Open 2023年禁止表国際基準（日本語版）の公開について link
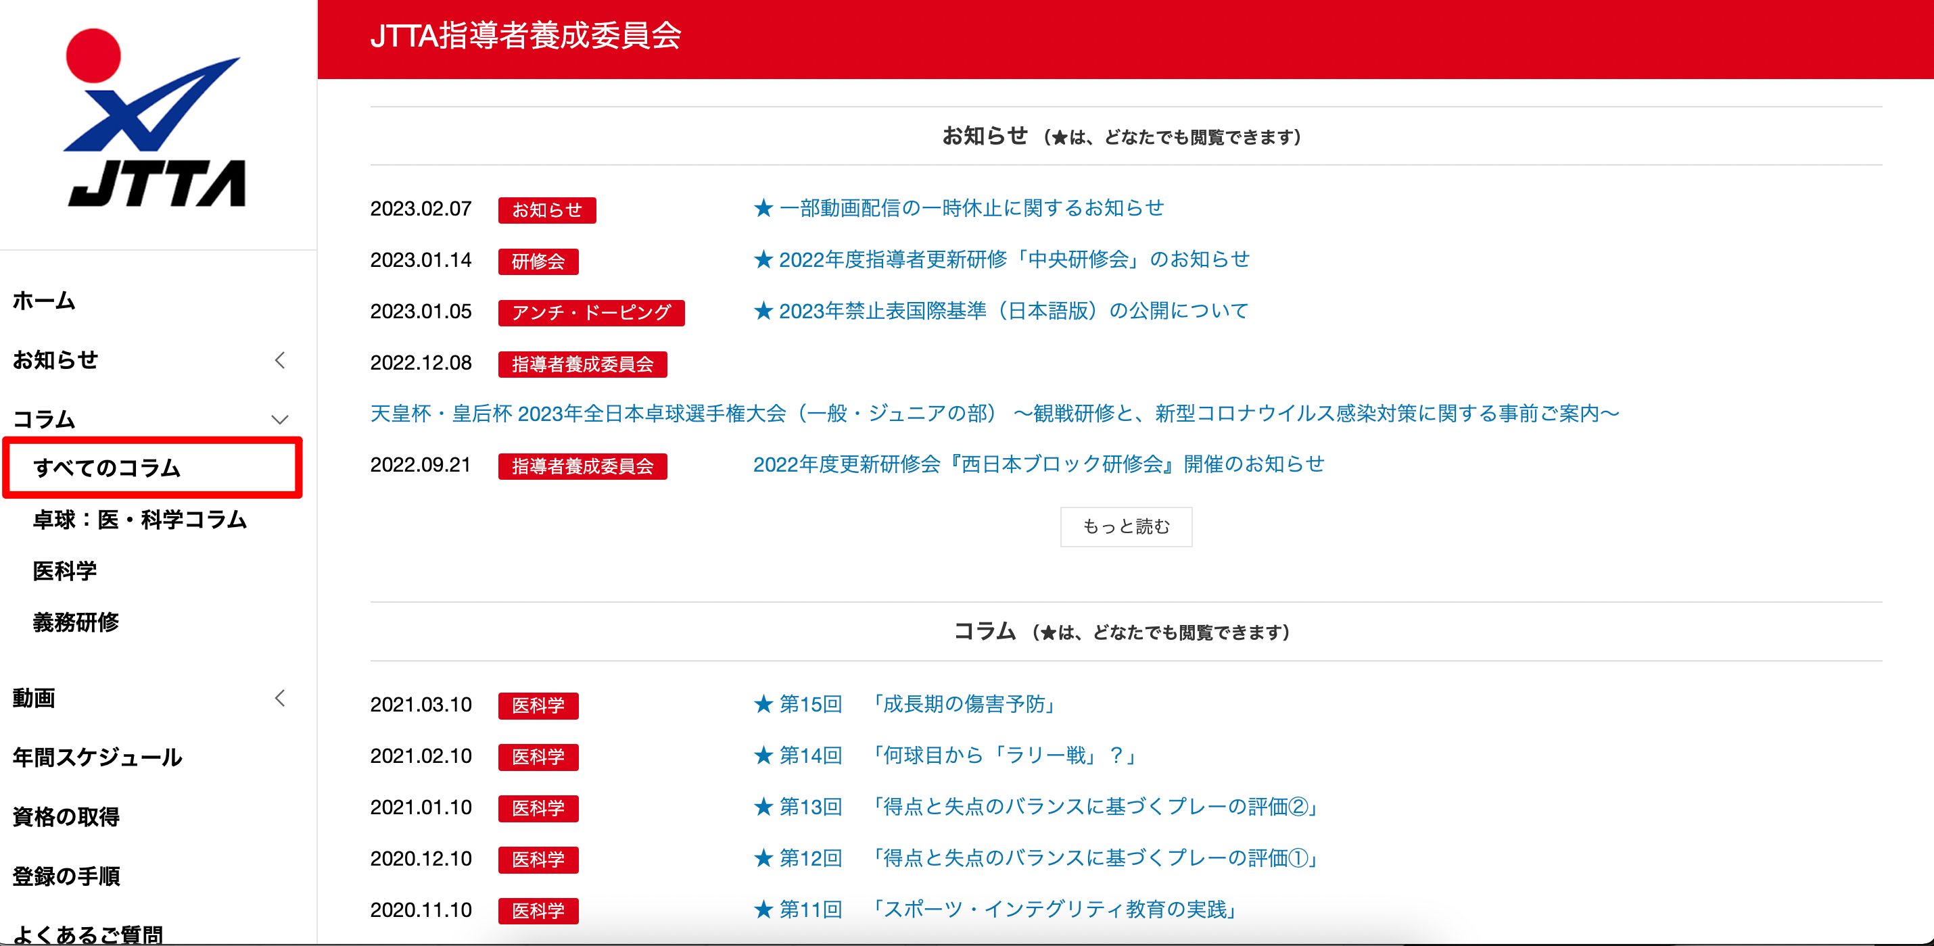This screenshot has width=1934, height=946. (x=1001, y=311)
